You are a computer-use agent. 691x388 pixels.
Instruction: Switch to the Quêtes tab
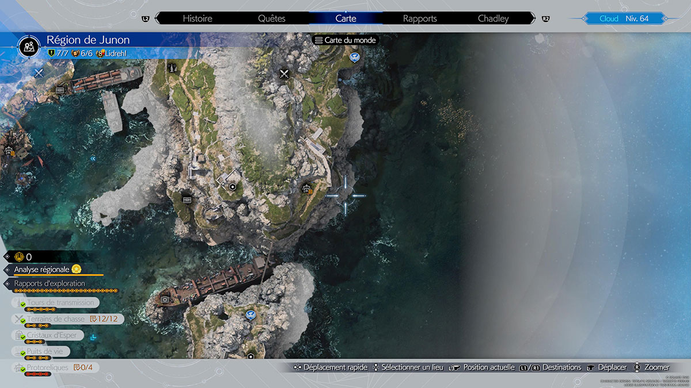pyautogui.click(x=272, y=18)
